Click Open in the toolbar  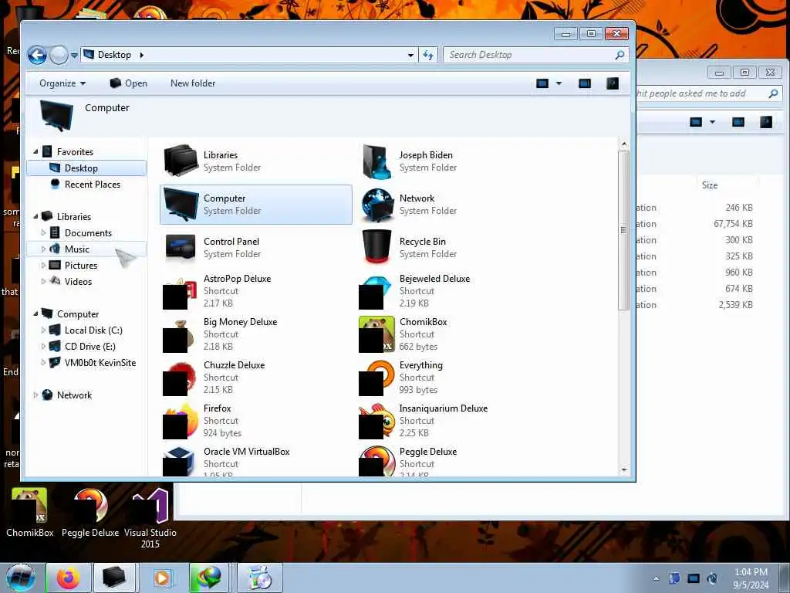click(129, 83)
